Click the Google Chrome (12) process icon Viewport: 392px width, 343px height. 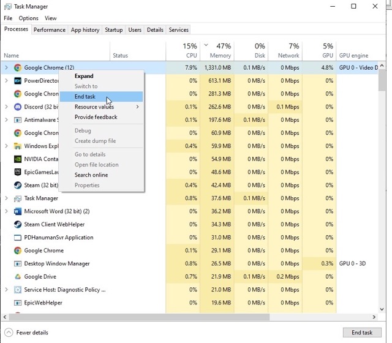coord(18,67)
